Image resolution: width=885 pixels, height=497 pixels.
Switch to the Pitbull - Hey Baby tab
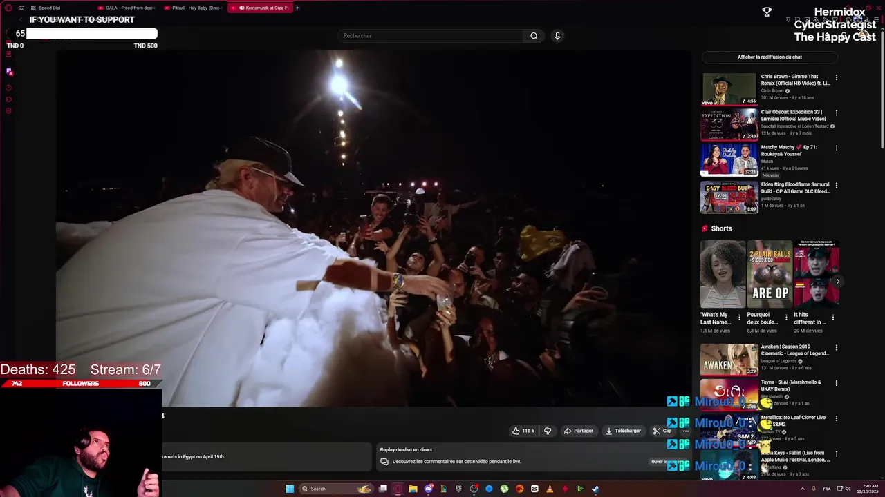click(x=192, y=8)
